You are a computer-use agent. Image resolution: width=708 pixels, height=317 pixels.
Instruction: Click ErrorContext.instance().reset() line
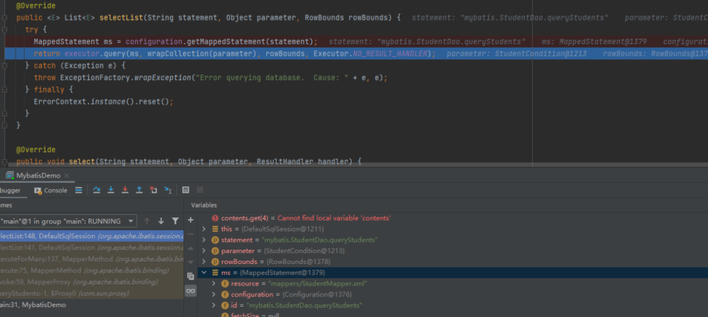click(104, 102)
